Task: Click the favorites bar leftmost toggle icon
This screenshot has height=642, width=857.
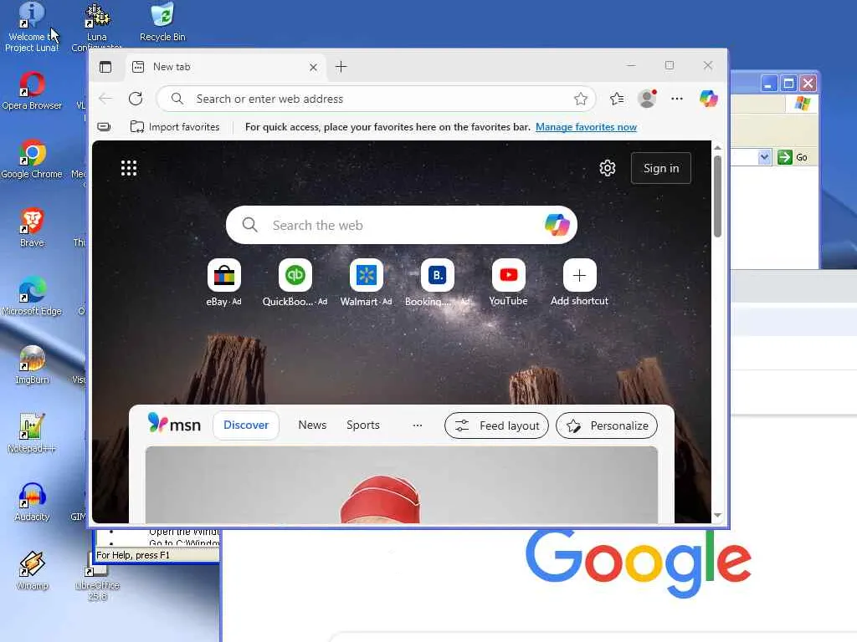Action: pyautogui.click(x=104, y=127)
